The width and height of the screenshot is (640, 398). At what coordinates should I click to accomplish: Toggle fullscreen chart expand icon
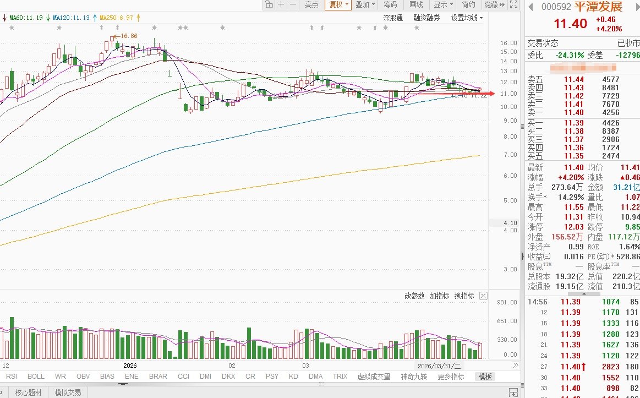click(514, 4)
